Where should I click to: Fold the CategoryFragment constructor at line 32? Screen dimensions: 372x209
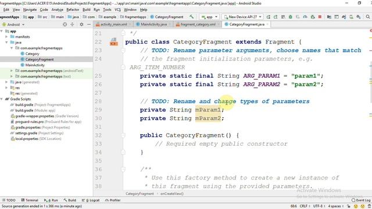123,135
